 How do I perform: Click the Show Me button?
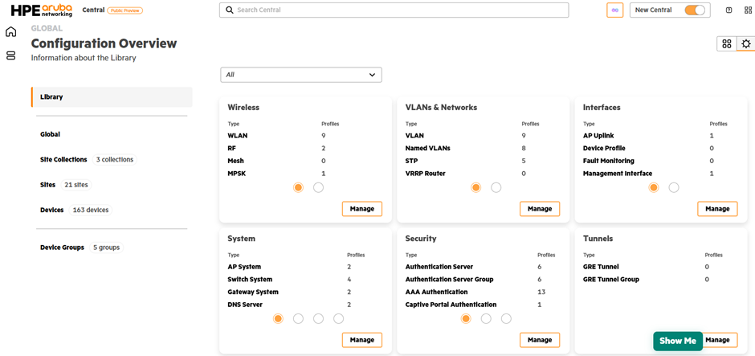677,341
